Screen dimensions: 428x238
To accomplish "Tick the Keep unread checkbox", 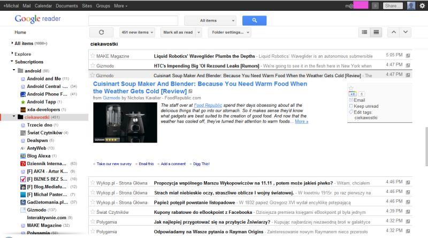I will 351,106.
